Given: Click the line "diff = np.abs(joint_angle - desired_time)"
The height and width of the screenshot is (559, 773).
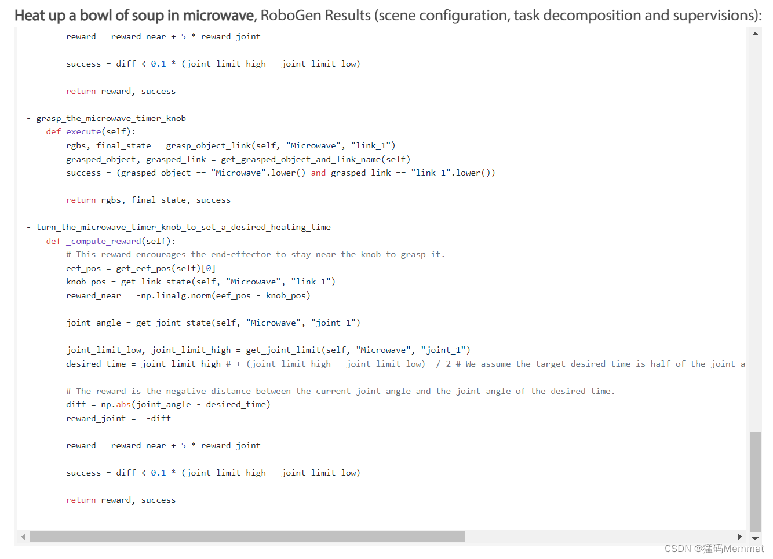Looking at the screenshot, I should (168, 404).
